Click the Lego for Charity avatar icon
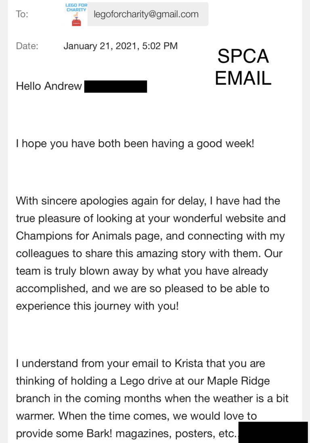The height and width of the screenshot is (443, 310). (76, 15)
